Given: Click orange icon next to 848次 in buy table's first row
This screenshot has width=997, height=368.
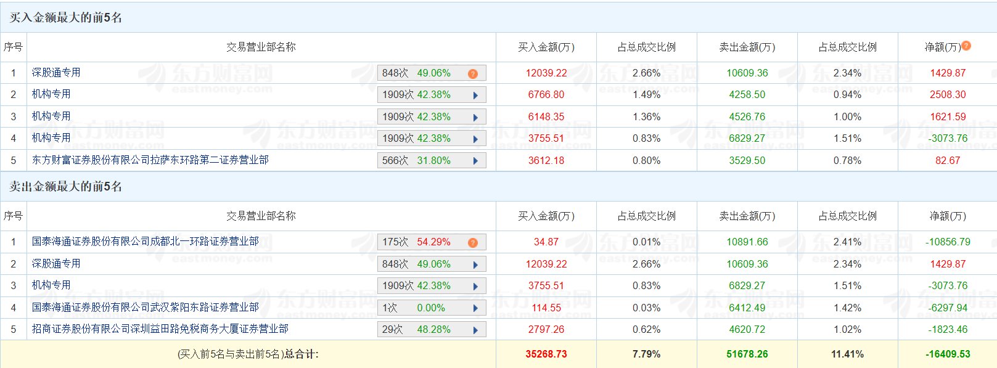Looking at the screenshot, I should point(473,74).
